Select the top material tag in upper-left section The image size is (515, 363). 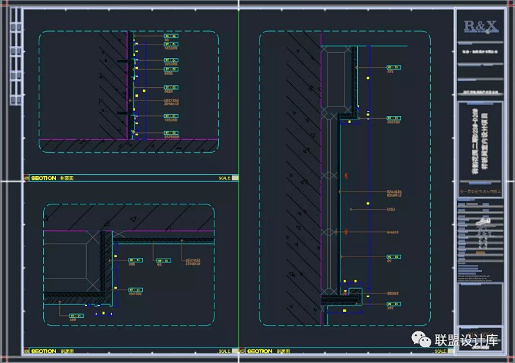pyautogui.click(x=171, y=36)
